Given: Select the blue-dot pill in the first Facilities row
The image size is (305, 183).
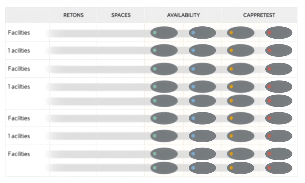Looking at the screenshot, I should (x=202, y=33).
